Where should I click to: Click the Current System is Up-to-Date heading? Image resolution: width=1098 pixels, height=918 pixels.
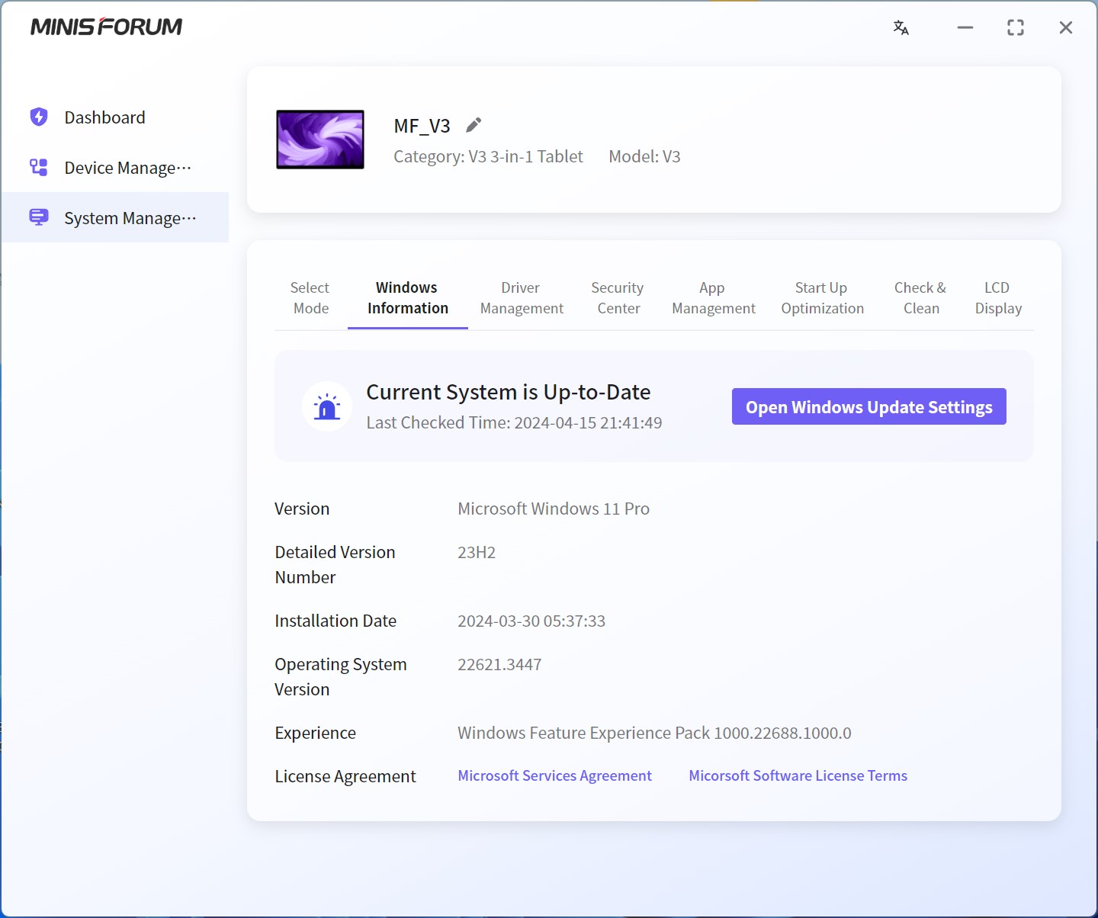point(509,392)
